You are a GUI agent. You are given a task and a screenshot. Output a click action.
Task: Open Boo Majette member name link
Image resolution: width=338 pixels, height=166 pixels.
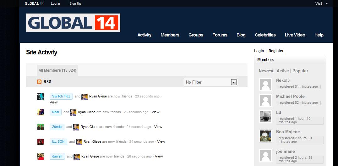pos(288,132)
